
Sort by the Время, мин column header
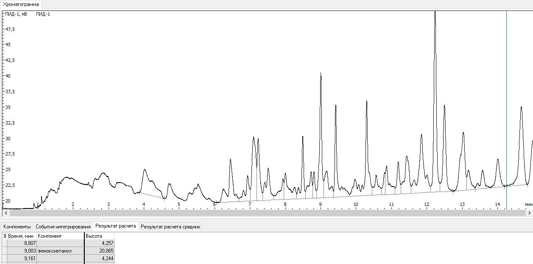pyautogui.click(x=22, y=236)
